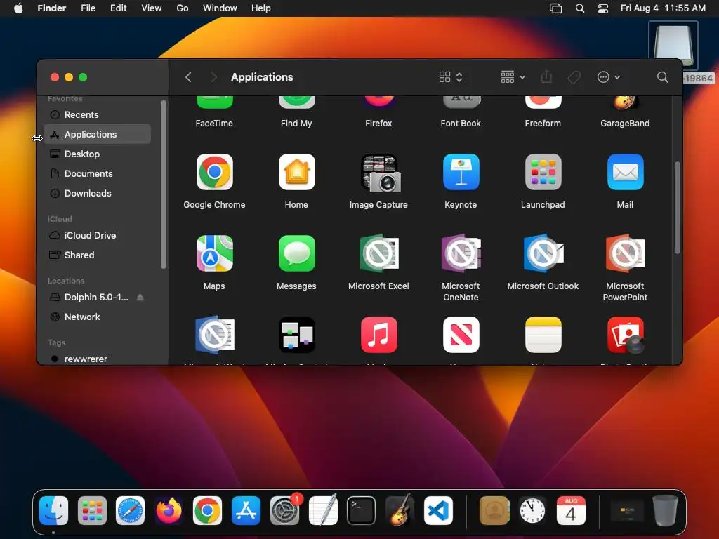Open the Edit menu
This screenshot has height=539, width=719.
[x=118, y=8]
